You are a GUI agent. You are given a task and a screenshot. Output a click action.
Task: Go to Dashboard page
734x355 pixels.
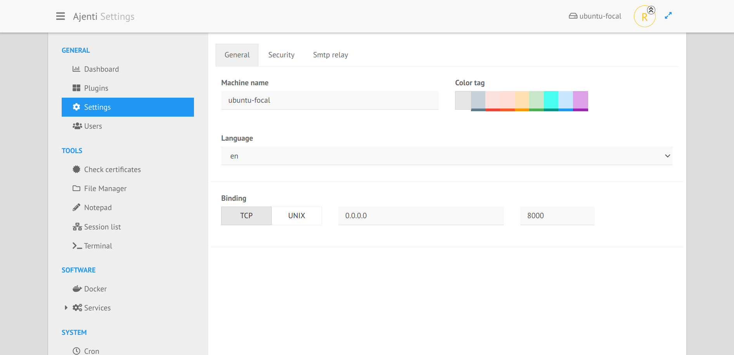(128, 69)
